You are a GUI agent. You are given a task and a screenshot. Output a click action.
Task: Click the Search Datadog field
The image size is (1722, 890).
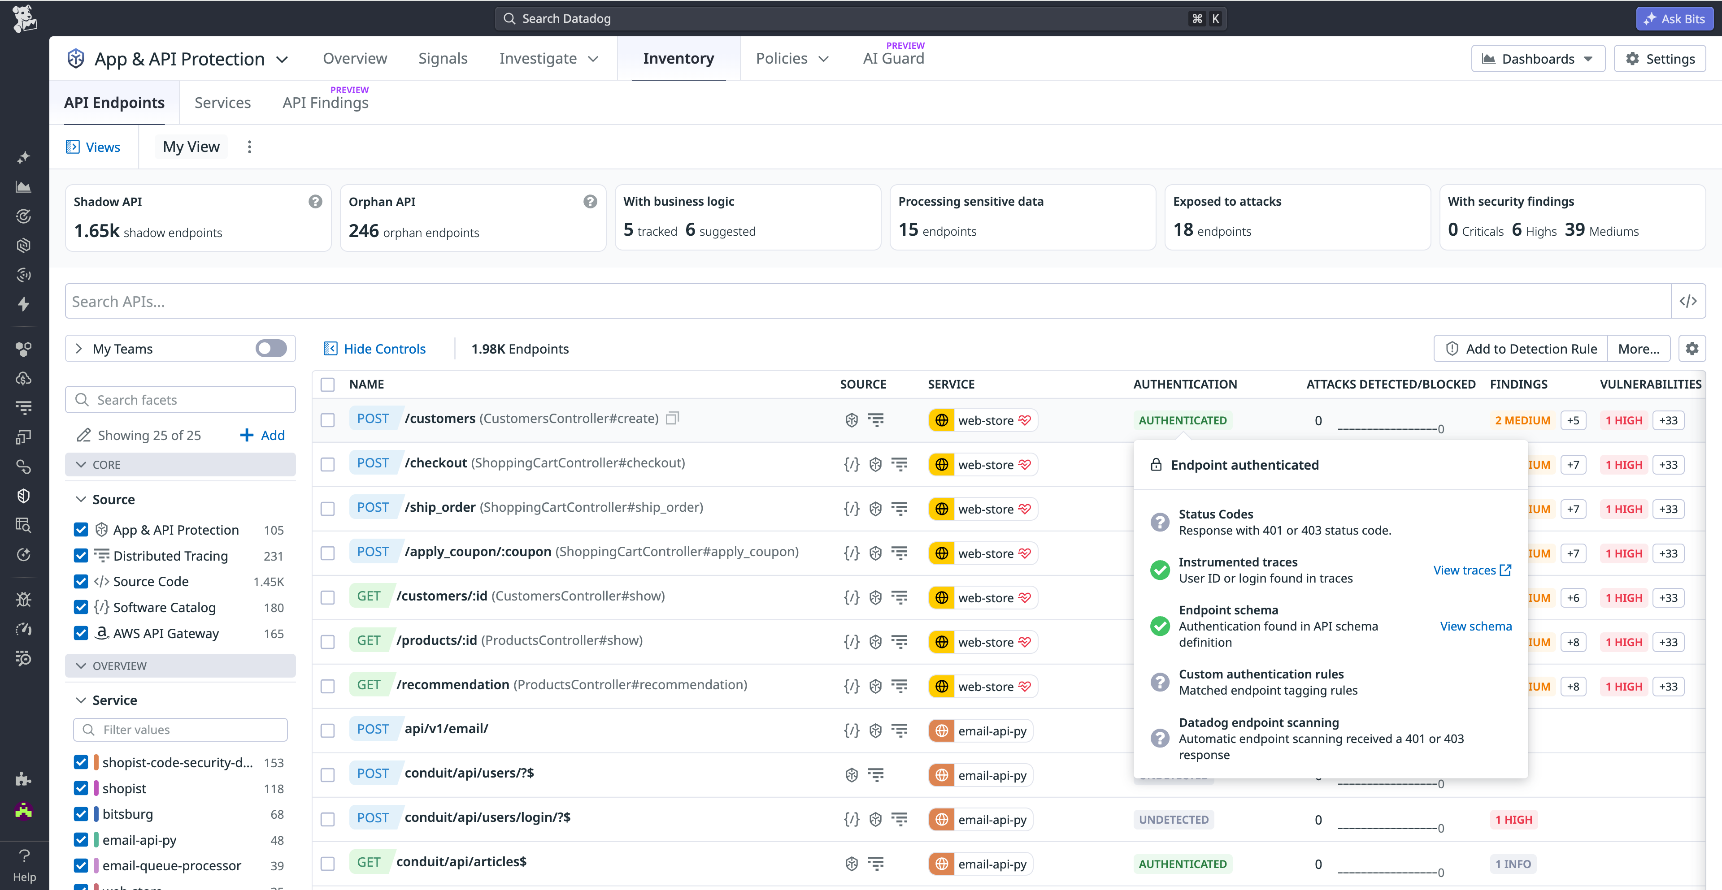pos(860,19)
